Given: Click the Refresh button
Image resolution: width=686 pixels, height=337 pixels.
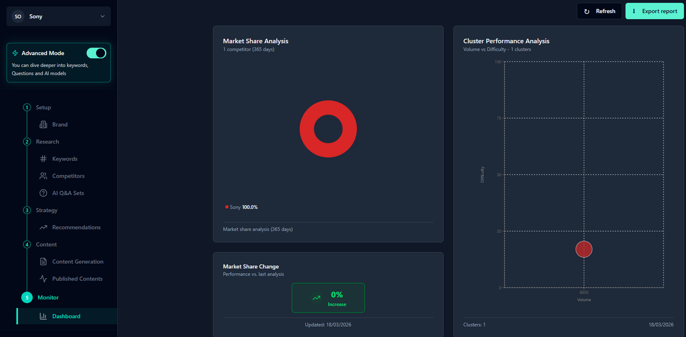Looking at the screenshot, I should coord(599,11).
